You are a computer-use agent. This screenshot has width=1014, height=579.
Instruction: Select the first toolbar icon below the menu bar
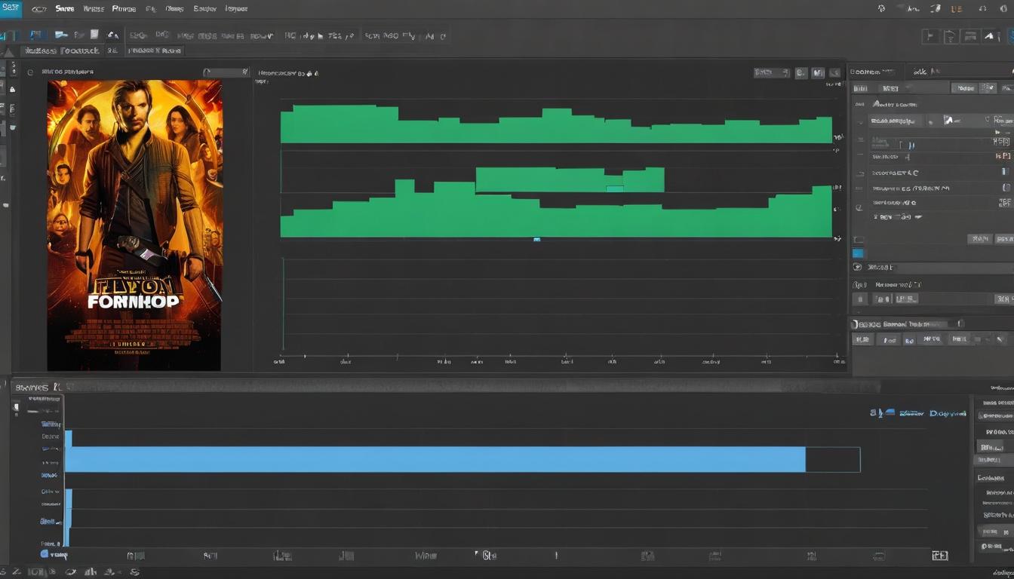[8, 35]
